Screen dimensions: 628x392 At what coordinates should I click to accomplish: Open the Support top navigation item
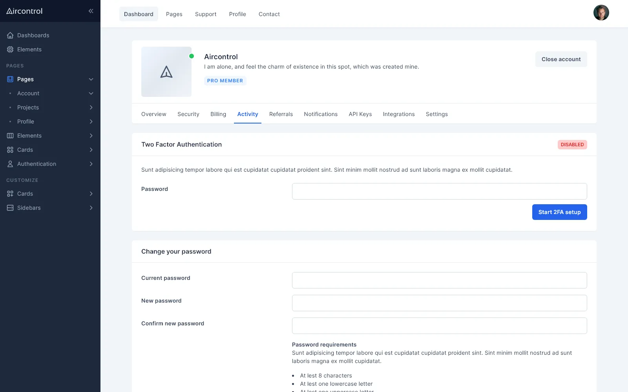coord(206,14)
